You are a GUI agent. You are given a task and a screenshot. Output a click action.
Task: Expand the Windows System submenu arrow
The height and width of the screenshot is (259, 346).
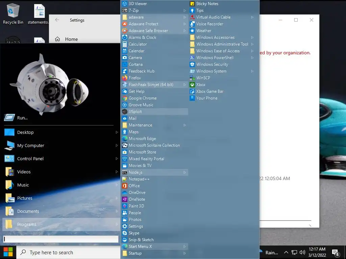pyautogui.click(x=252, y=71)
